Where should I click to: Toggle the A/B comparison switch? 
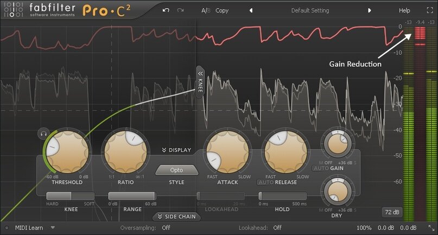(x=206, y=11)
